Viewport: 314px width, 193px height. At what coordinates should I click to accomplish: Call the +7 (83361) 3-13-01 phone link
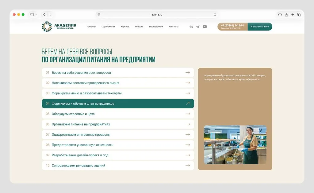232,25
